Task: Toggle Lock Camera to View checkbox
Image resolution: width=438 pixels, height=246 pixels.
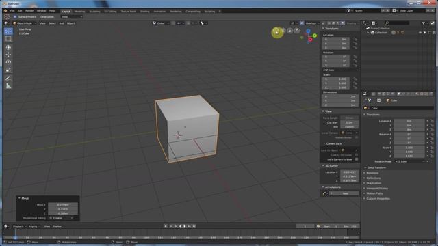Action: point(357,159)
